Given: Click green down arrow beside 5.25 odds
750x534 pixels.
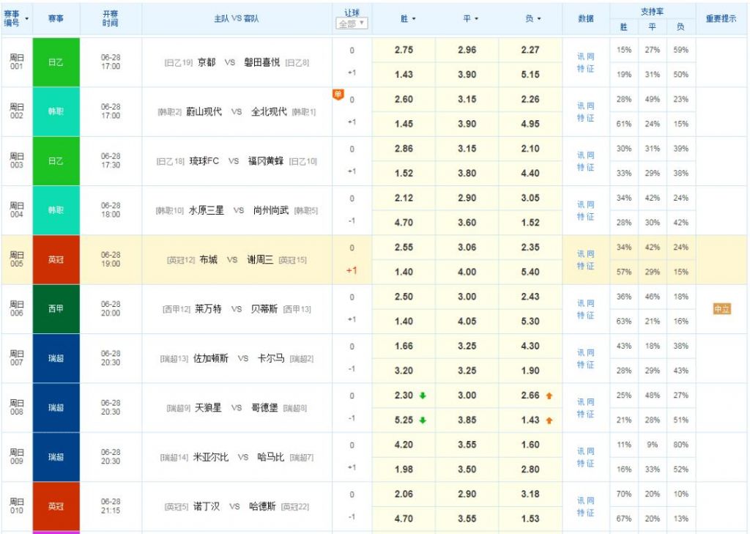Looking at the screenshot, I should tap(423, 420).
